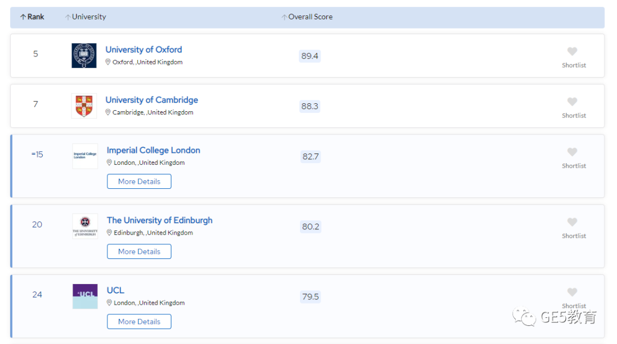Click the 79.5 overall score value
The height and width of the screenshot is (344, 617).
[x=310, y=297]
